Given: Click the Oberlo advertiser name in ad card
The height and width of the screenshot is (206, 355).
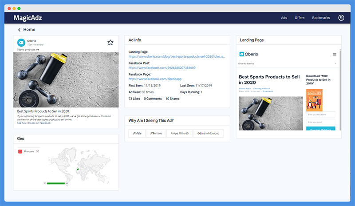Looking at the screenshot, I should point(32,41).
